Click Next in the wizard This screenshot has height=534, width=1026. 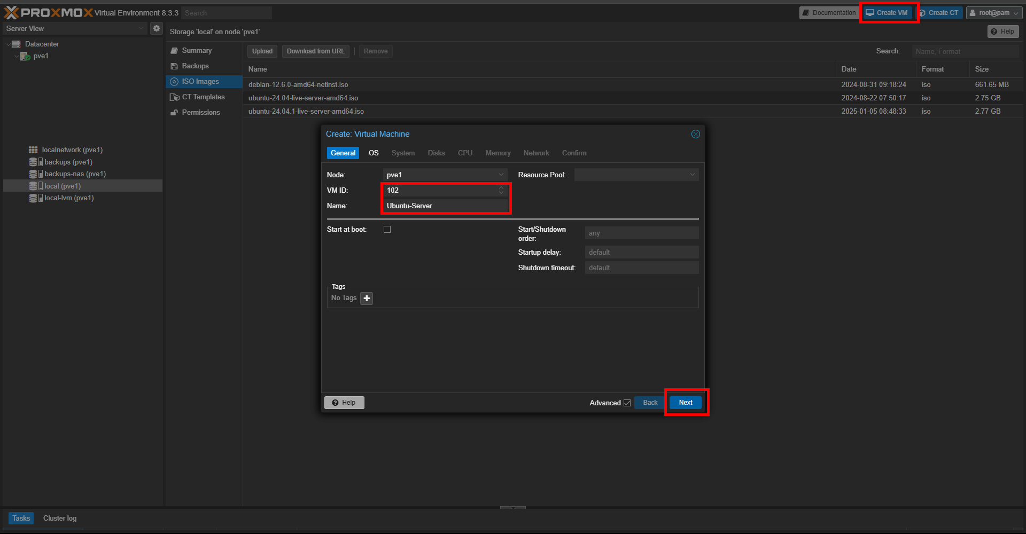tap(686, 403)
